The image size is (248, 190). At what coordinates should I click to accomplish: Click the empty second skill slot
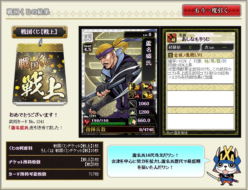click(200, 95)
